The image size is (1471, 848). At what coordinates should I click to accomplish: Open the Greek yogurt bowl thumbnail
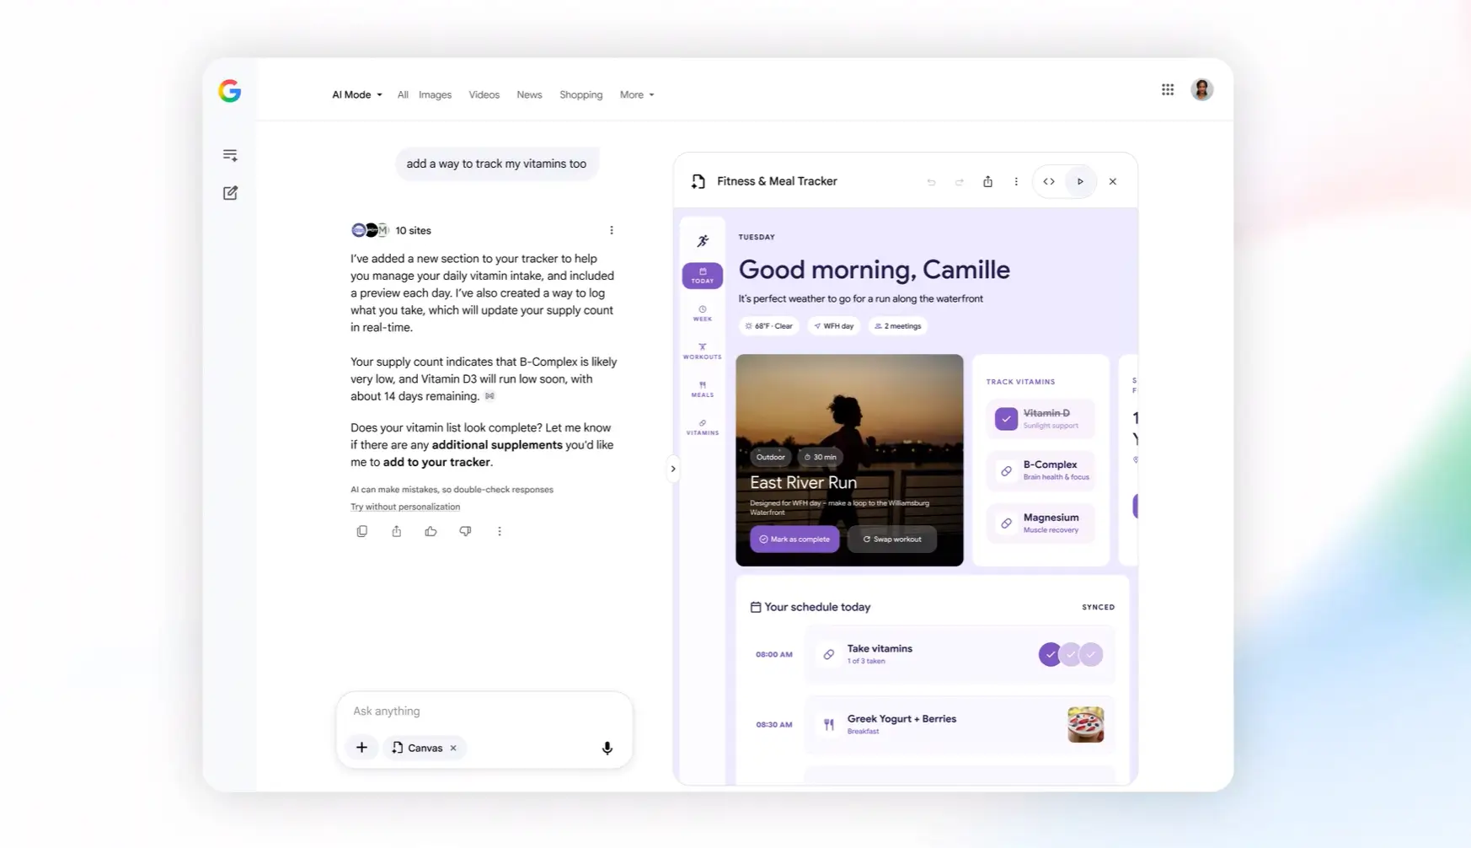pyautogui.click(x=1086, y=724)
